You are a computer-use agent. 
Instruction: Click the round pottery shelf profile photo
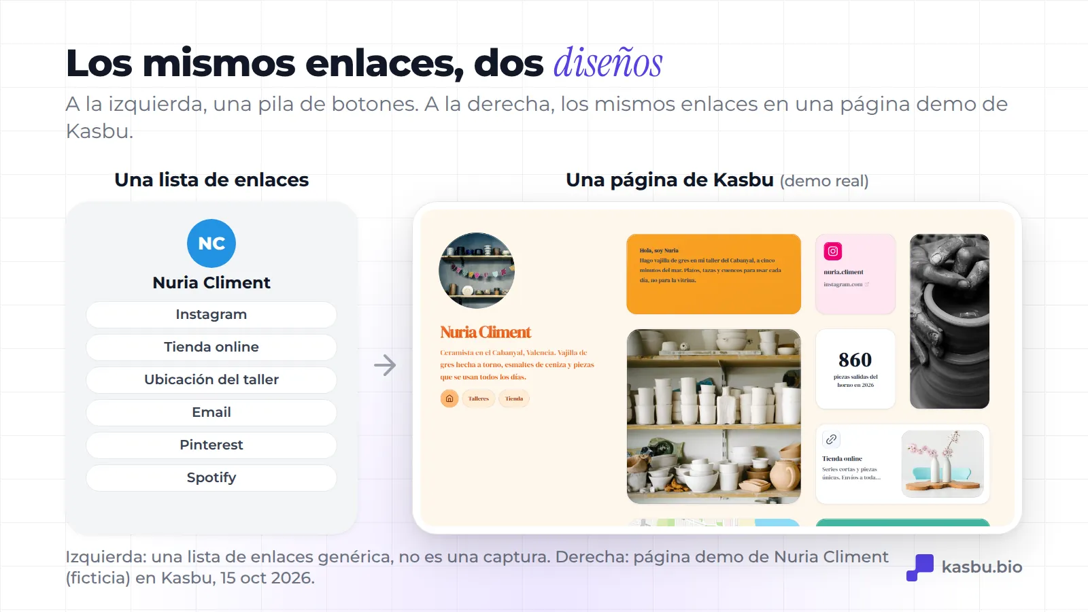point(477,271)
